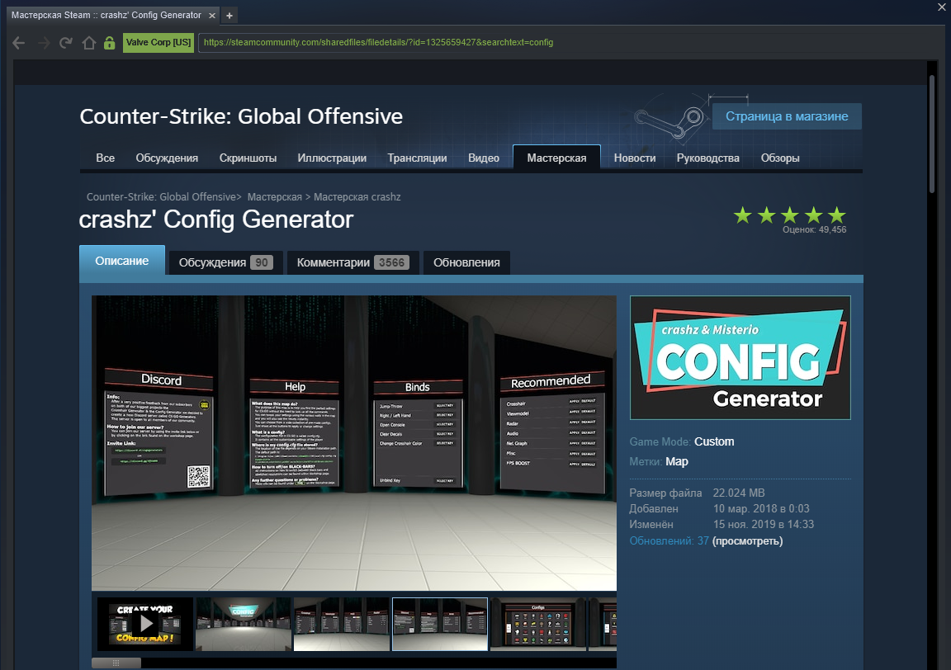Open a new tab with the plus icon

pos(229,16)
